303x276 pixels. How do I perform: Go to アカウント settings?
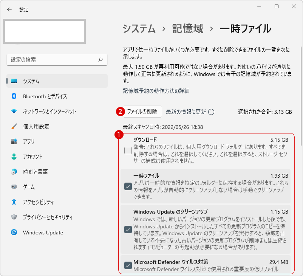tap(57, 157)
